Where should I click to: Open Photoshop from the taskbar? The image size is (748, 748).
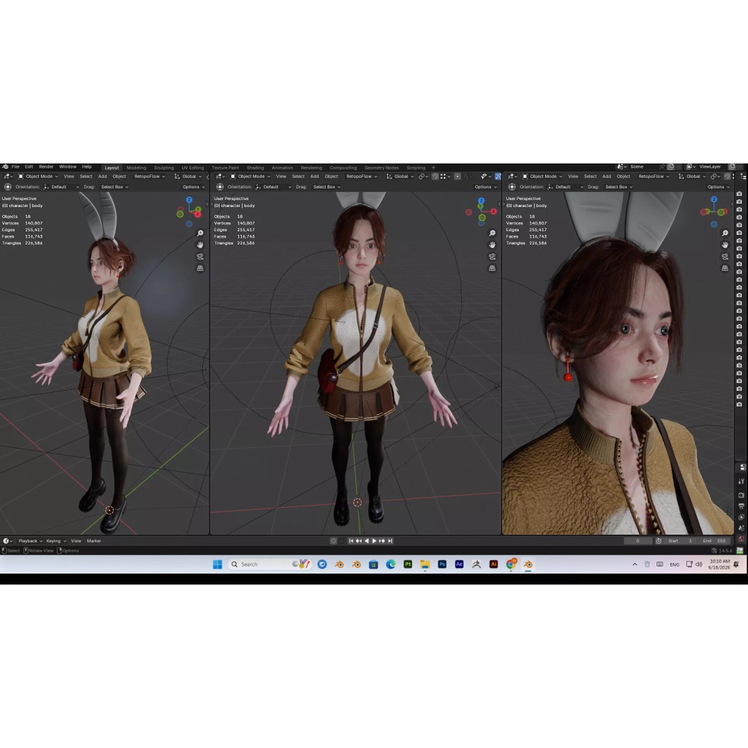tap(442, 564)
